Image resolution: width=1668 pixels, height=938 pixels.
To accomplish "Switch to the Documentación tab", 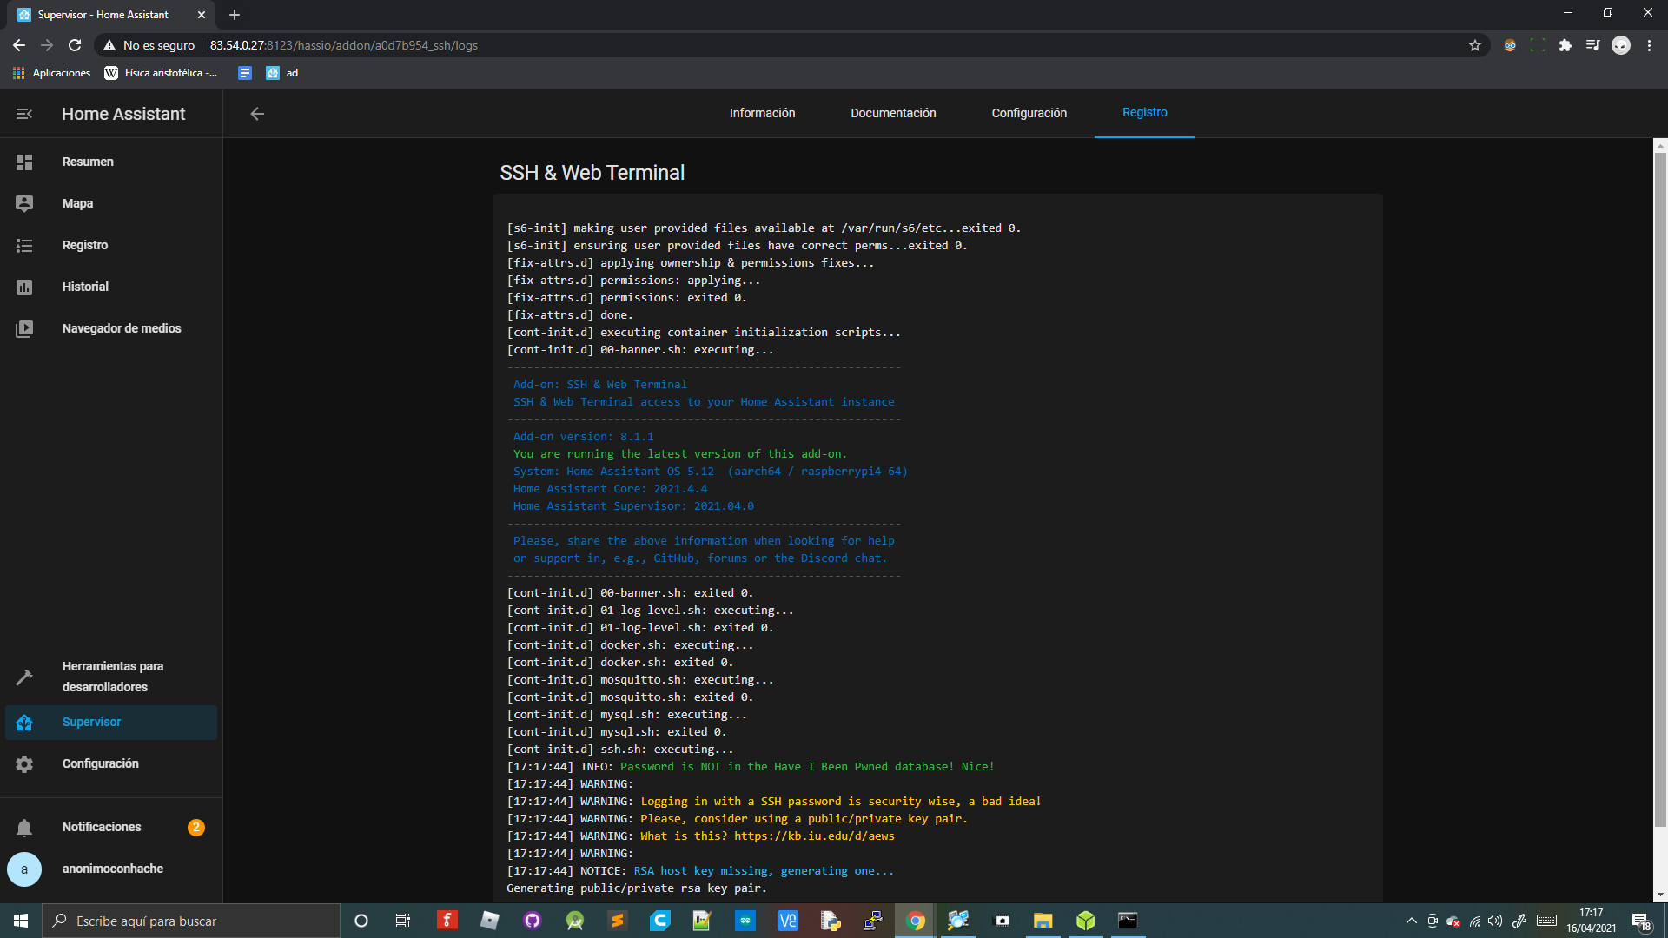I will point(893,113).
